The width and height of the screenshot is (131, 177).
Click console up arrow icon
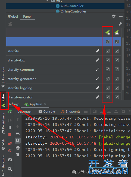point(18,119)
